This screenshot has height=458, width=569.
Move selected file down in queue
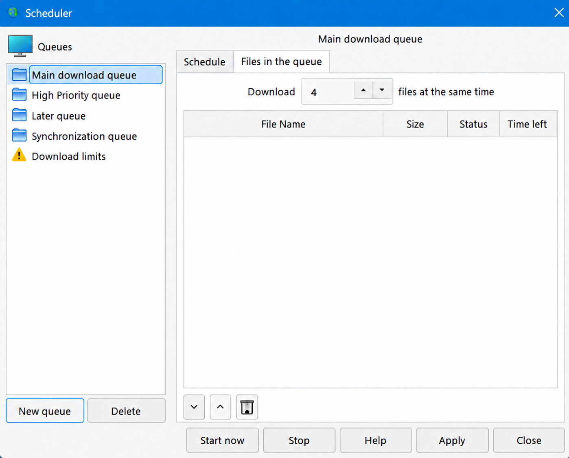[194, 407]
